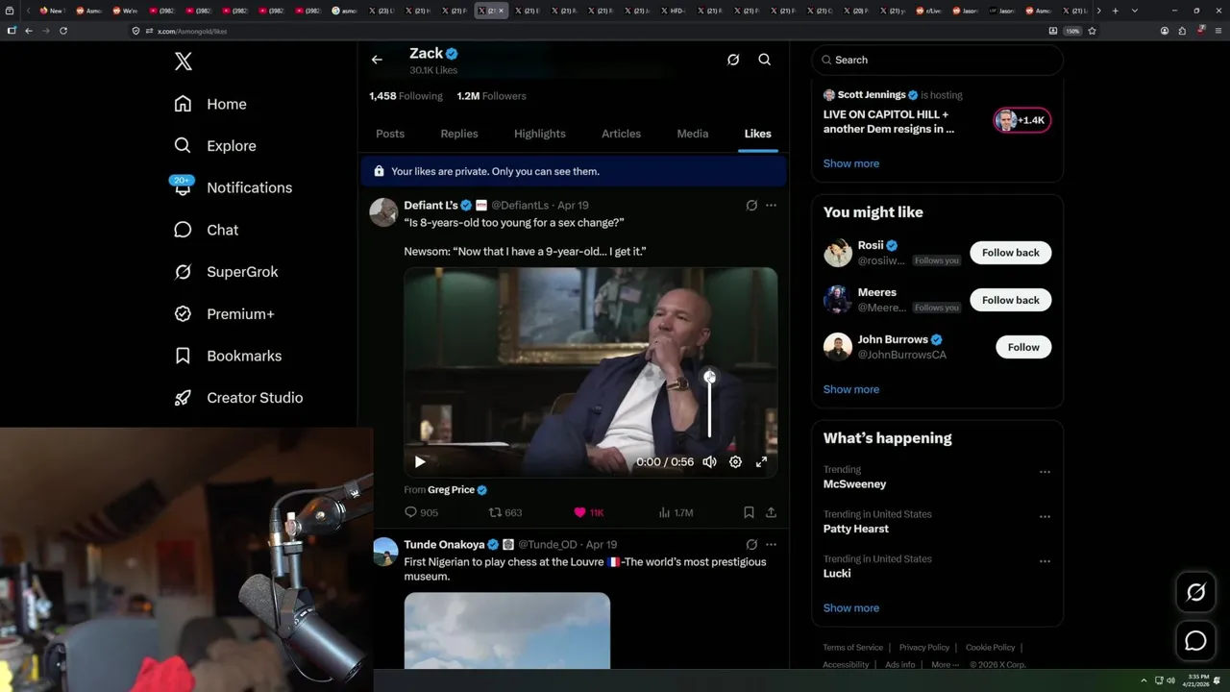This screenshot has width=1230, height=692.
Task: Enter fullscreen on video
Action: [x=761, y=462]
